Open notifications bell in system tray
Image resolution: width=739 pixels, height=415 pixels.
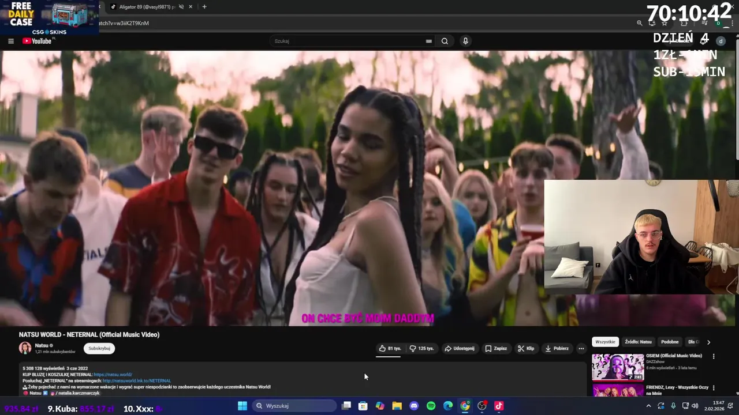click(731, 406)
